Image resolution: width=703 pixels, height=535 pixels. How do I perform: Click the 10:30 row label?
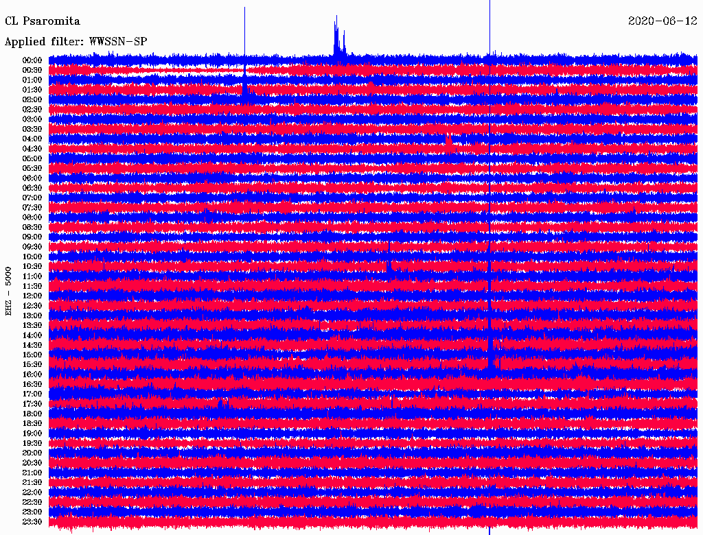(x=32, y=267)
